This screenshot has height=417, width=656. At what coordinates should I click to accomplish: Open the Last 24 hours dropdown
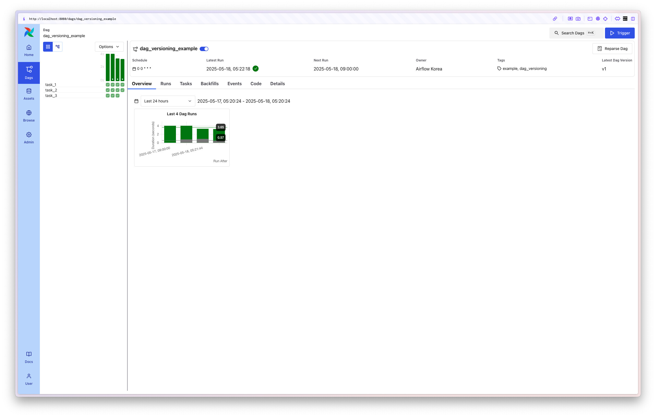[x=167, y=101]
